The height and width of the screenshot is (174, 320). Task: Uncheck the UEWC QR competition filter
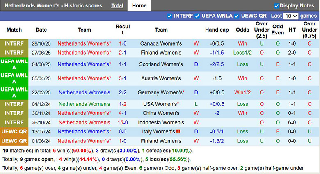(237, 16)
